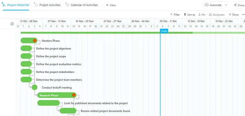Click the Calendar of Activities calendar icon

(x=68, y=5)
